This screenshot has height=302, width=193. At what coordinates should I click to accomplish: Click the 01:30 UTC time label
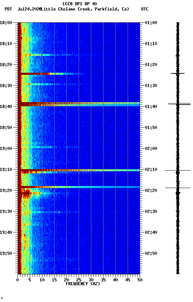pos(151,86)
